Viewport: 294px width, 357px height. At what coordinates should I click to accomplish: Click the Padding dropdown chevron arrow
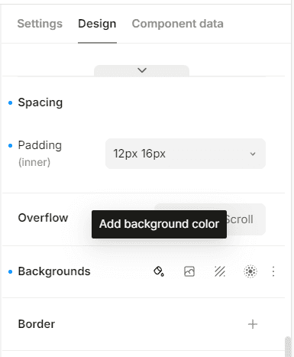pyautogui.click(x=253, y=154)
